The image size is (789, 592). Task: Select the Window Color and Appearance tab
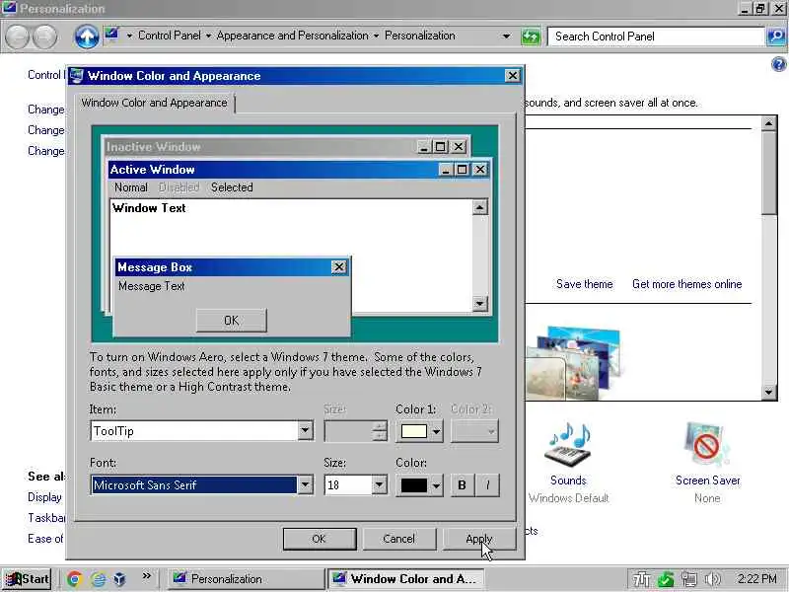(x=154, y=103)
